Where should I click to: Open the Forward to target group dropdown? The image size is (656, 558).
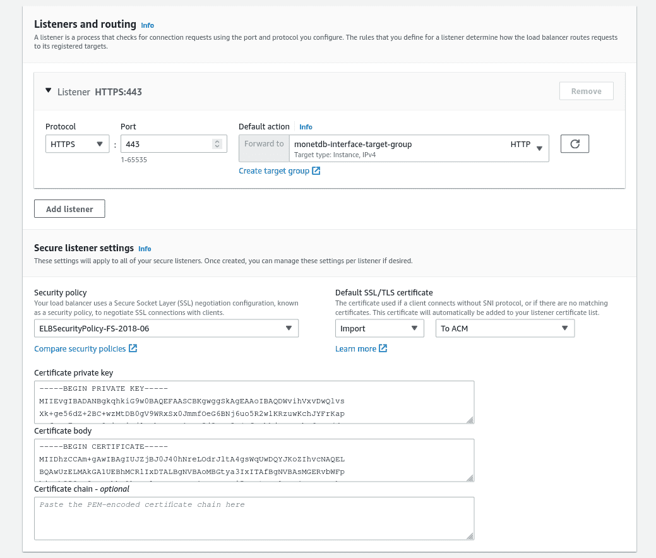[419, 148]
